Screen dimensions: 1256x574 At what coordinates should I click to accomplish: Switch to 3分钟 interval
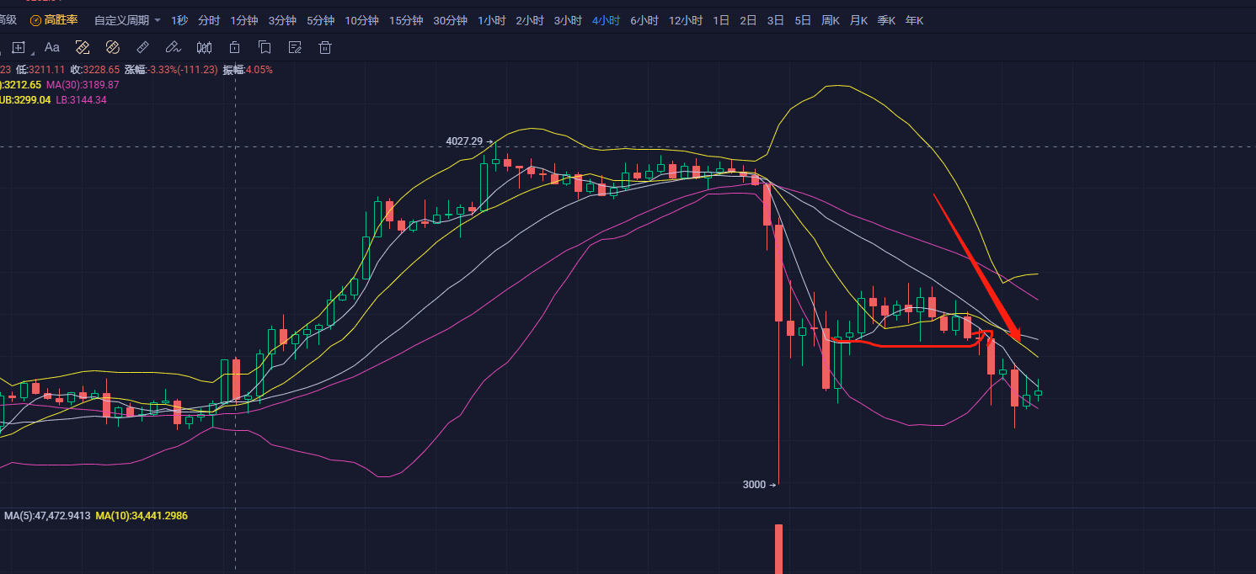click(x=282, y=20)
